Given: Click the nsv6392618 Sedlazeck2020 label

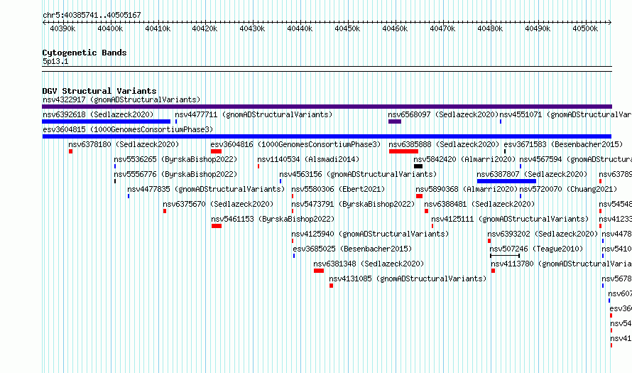Looking at the screenshot, I should point(98,114).
